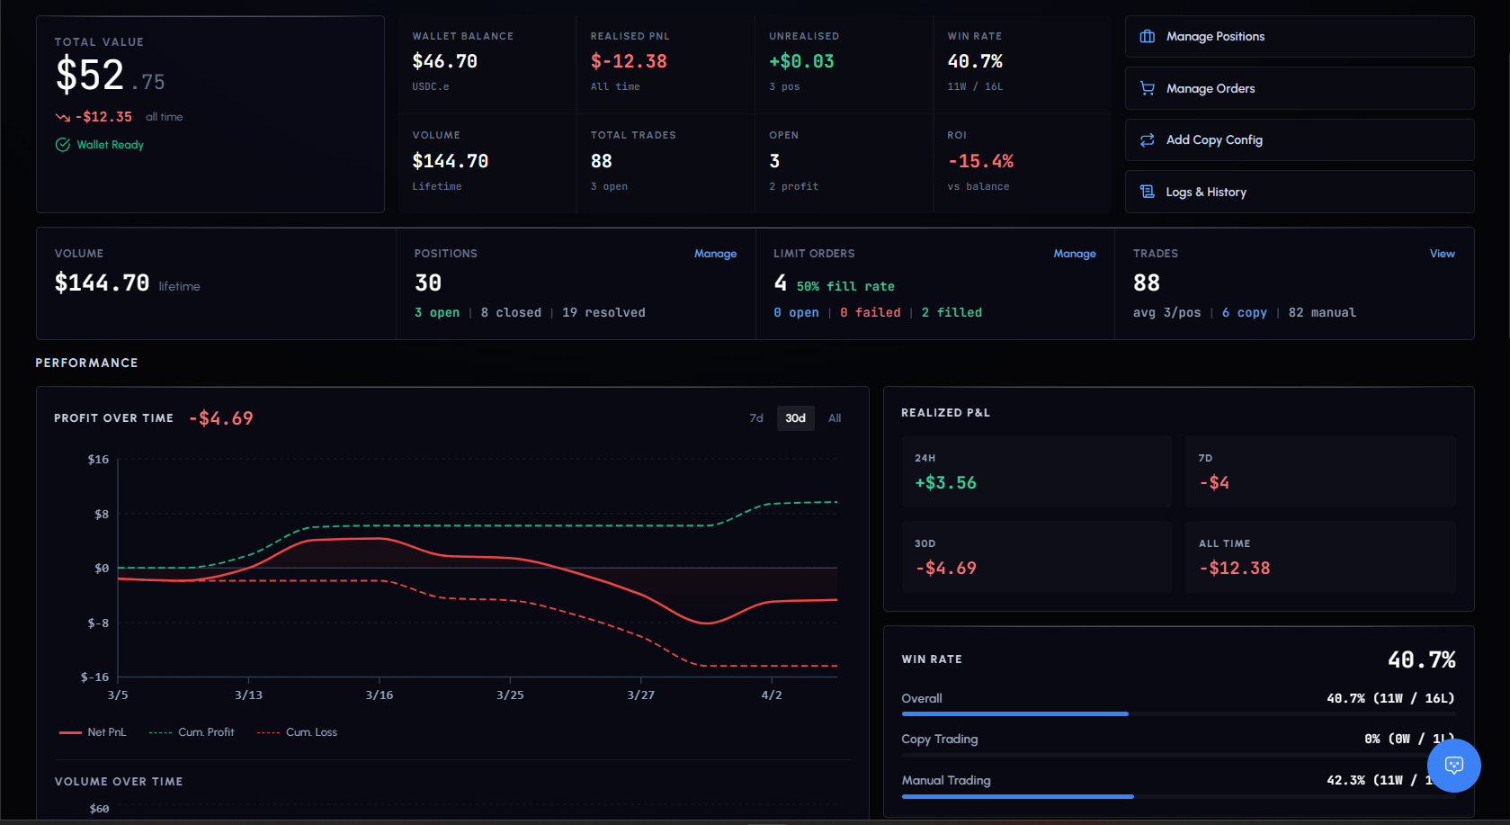Image resolution: width=1510 pixels, height=825 pixels.
Task: Click the Logs & History list icon
Action: click(x=1147, y=191)
